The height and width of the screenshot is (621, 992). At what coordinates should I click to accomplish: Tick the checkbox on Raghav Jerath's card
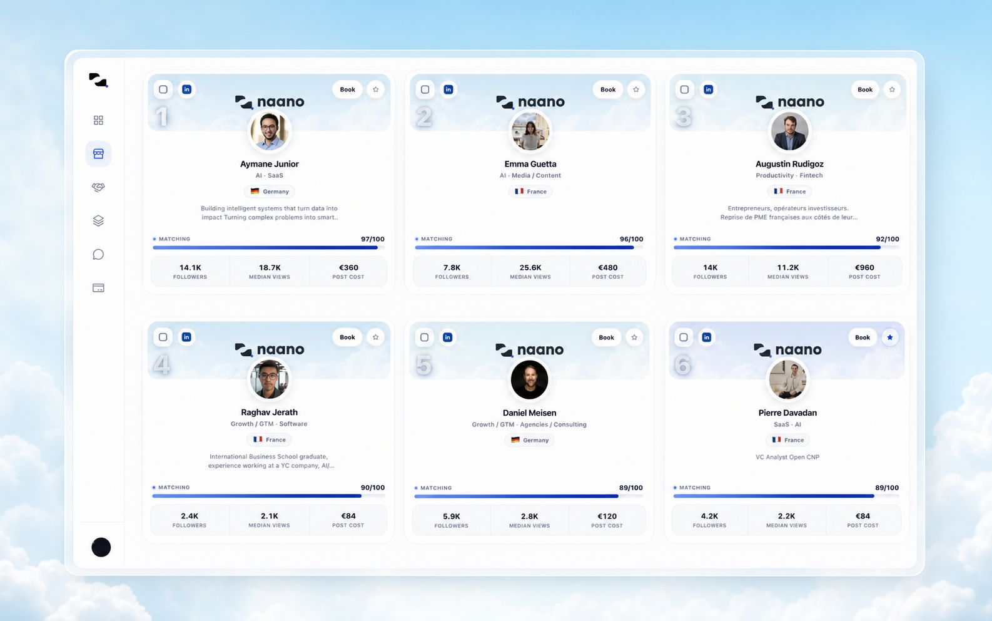(x=163, y=337)
